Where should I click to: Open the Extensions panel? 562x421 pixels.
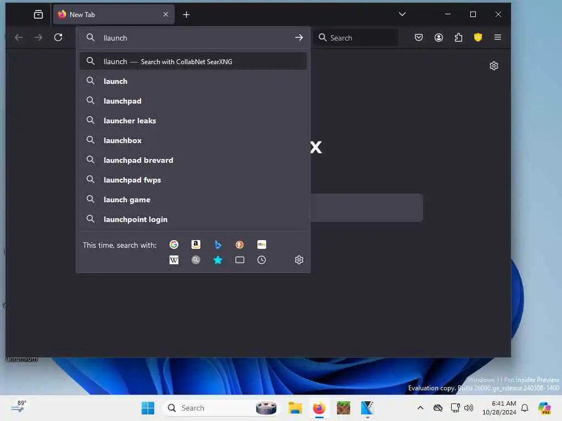458,37
